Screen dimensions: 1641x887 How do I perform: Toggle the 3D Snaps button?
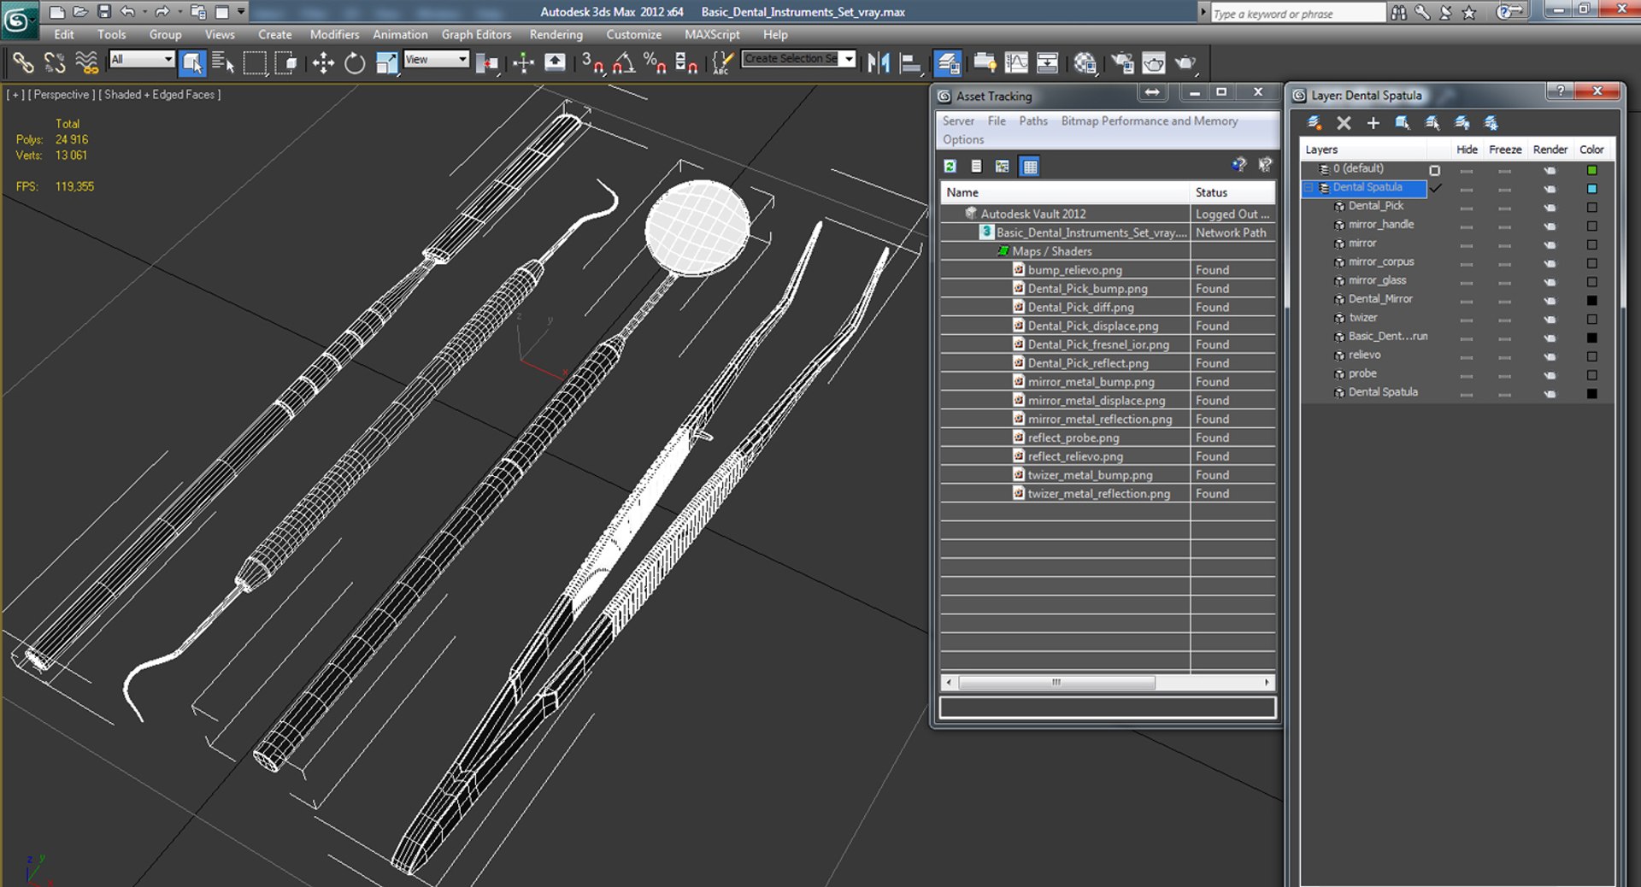tap(592, 62)
